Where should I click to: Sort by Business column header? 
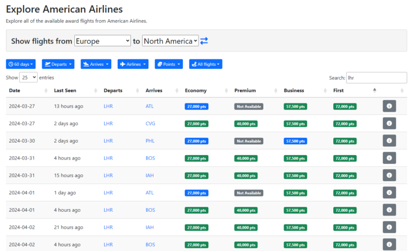305,90
